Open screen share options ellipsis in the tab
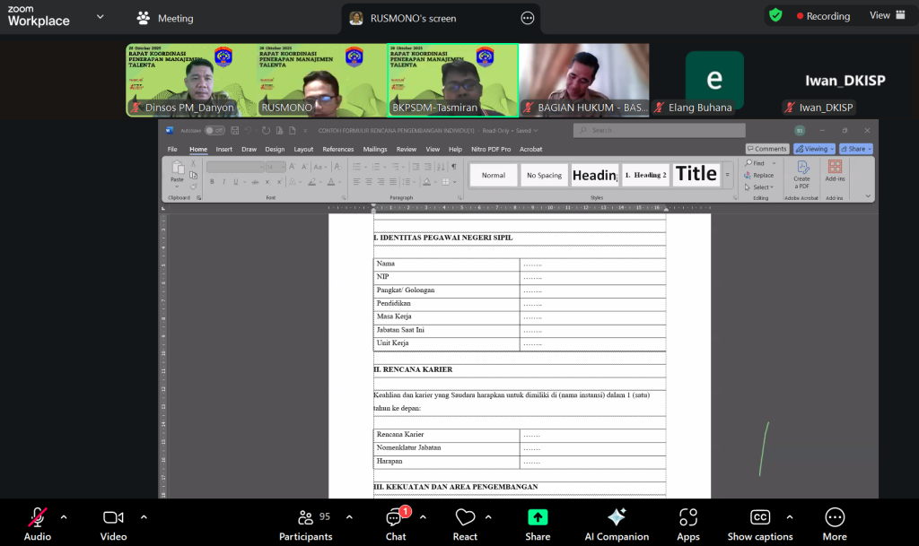919x546 pixels. point(528,18)
